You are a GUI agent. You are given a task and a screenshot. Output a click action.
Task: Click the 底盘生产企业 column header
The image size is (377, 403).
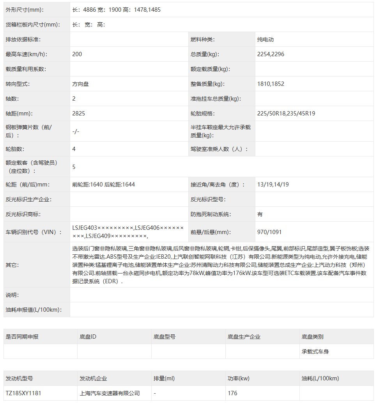click(x=244, y=337)
